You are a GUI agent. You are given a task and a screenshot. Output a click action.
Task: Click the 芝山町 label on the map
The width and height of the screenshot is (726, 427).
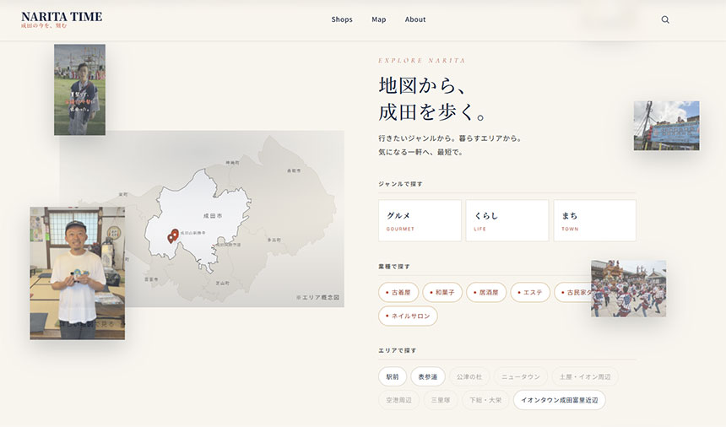[222, 283]
